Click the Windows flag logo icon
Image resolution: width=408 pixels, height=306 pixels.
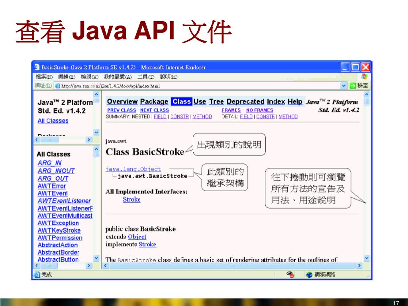coord(364,76)
